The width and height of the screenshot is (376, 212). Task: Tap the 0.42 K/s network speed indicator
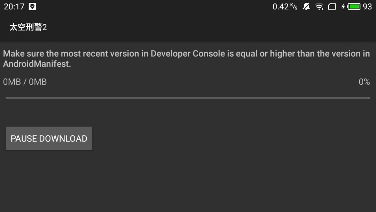pos(285,7)
